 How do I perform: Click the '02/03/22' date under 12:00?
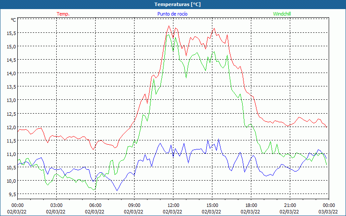click(173, 212)
